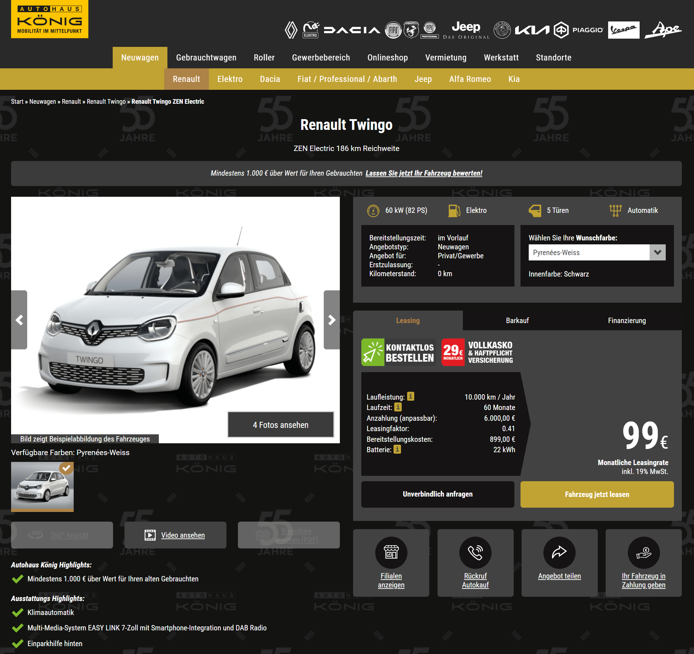The height and width of the screenshot is (654, 694).
Task: Open the Neuwagen main menu tab
Action: click(140, 58)
